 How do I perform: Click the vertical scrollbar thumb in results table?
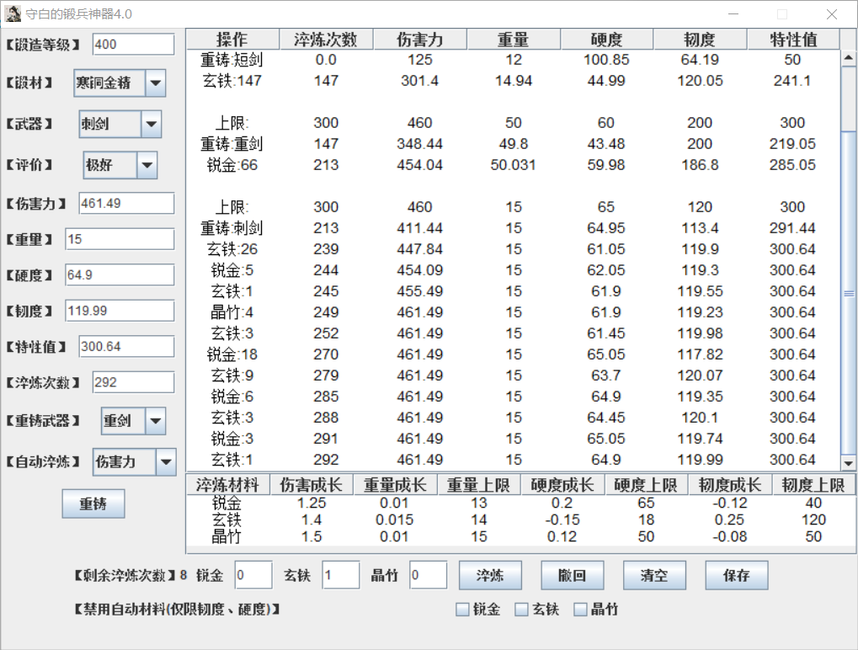tap(848, 293)
